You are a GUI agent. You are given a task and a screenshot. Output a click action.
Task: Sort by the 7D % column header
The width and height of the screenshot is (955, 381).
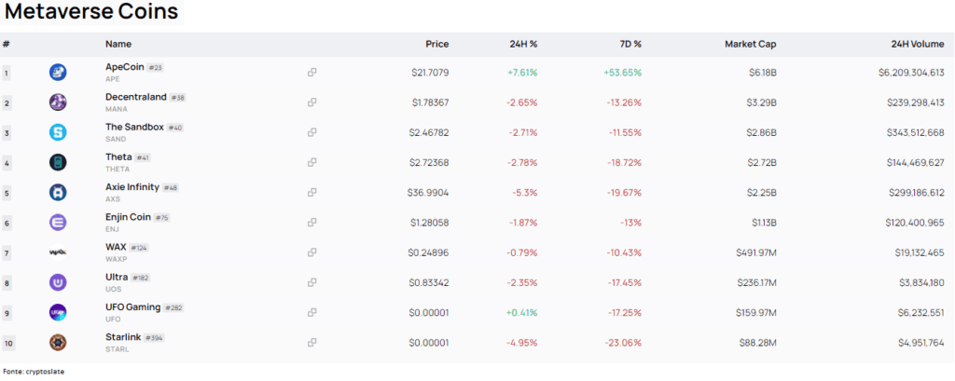[x=630, y=45]
